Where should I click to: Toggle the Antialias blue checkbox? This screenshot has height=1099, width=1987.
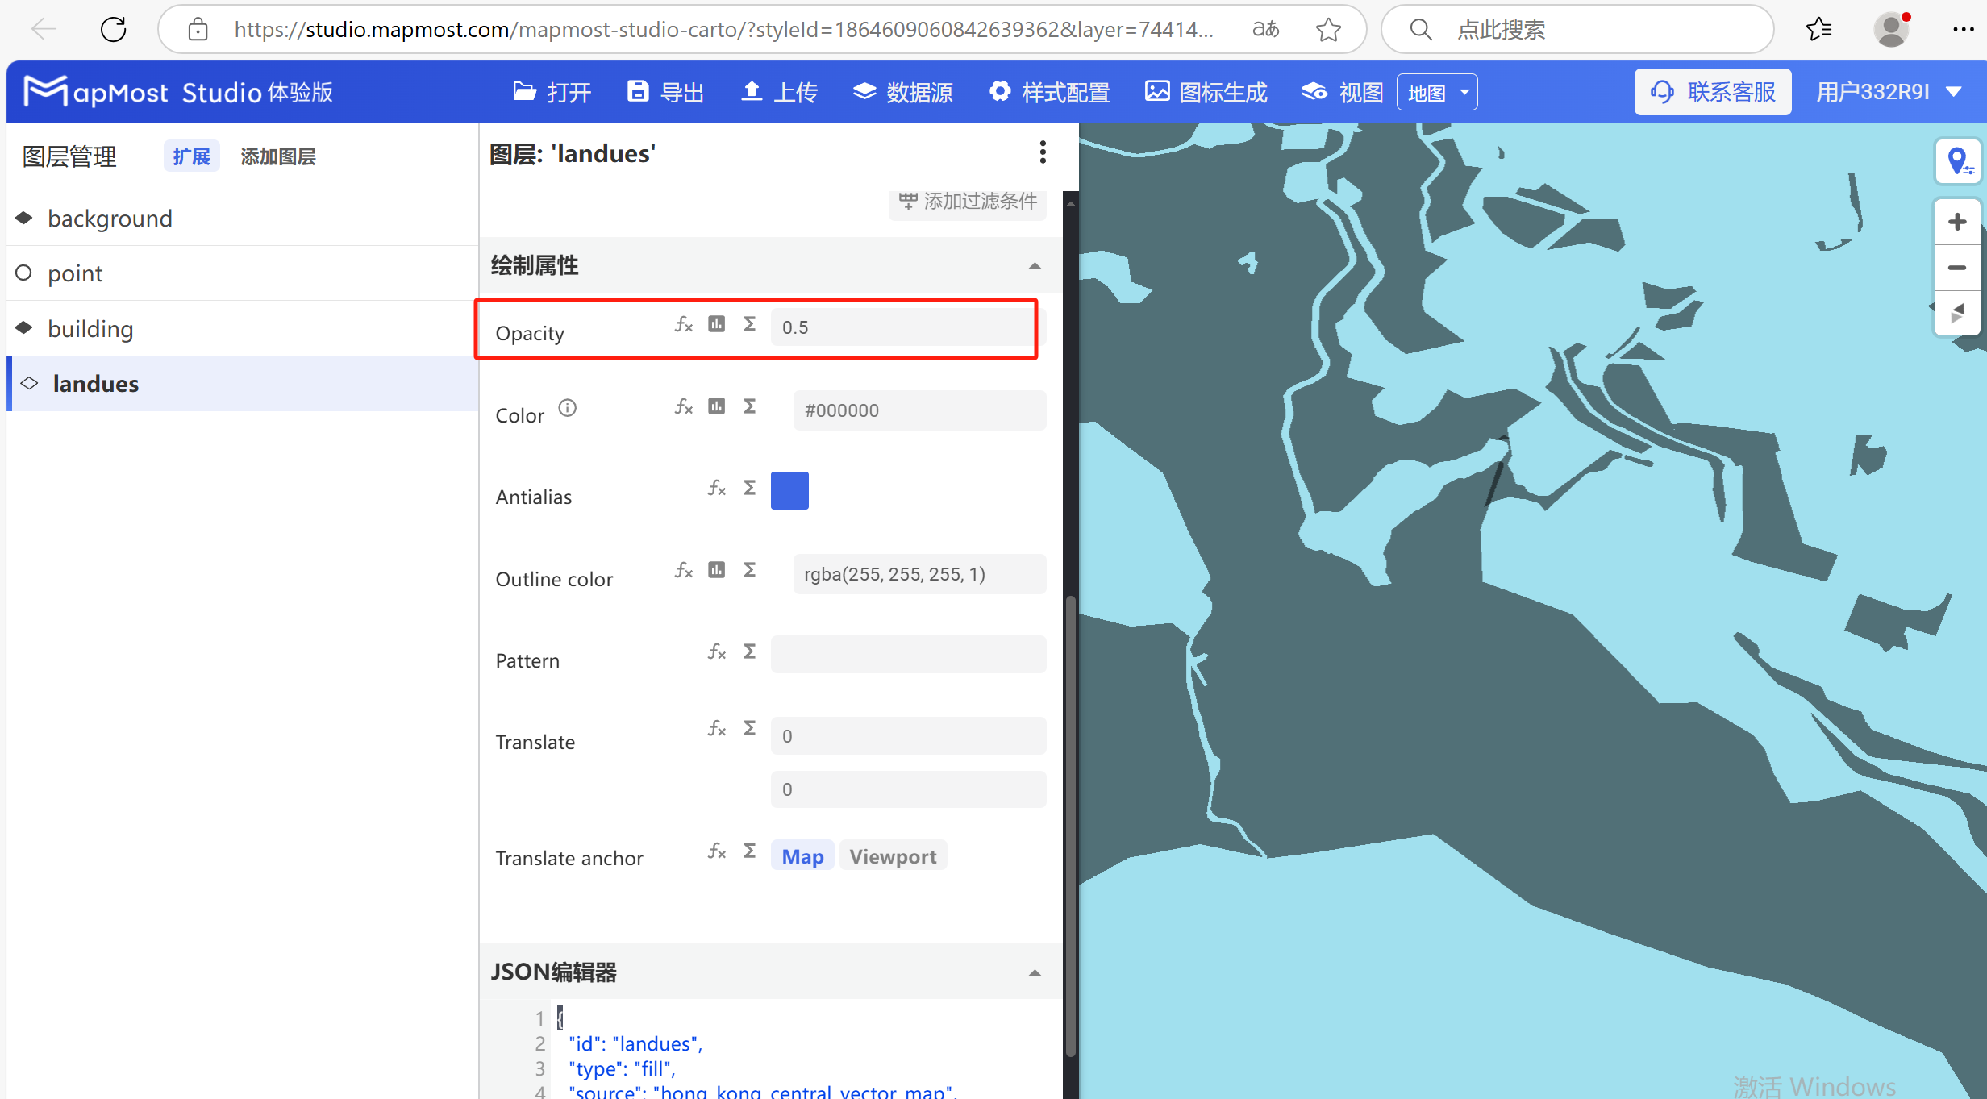point(789,490)
